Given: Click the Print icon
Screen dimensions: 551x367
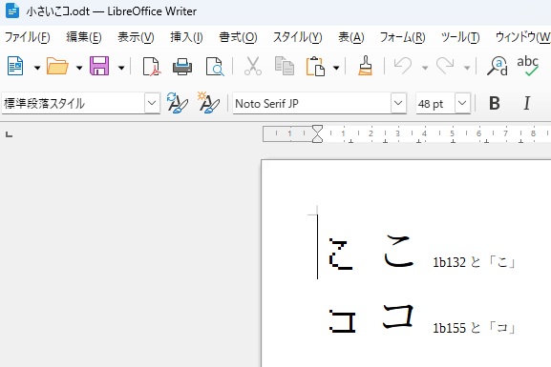Looking at the screenshot, I should 182,67.
